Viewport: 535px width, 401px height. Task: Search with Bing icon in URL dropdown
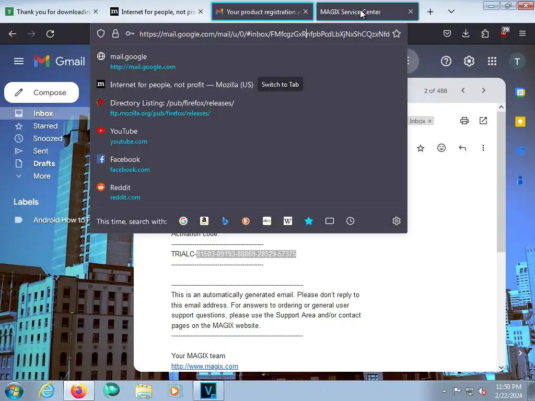225,221
